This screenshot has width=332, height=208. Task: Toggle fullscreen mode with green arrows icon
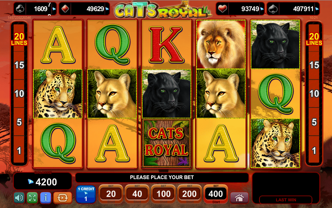32,198
